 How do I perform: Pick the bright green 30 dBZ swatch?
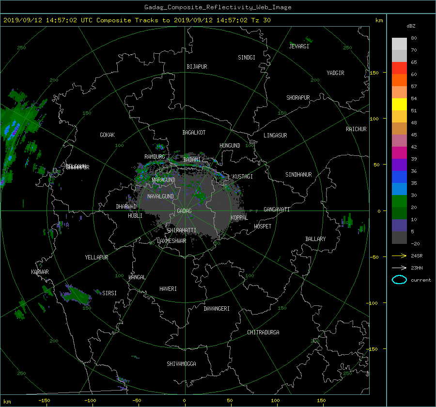[399, 201]
